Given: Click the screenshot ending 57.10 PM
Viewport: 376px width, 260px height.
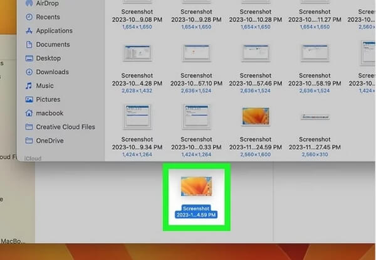Looking at the screenshot, I should (195, 55).
